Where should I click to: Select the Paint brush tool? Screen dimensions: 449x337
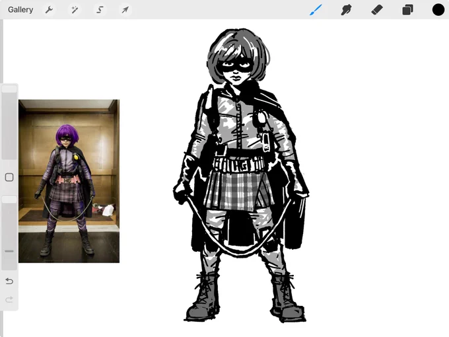tap(316, 10)
